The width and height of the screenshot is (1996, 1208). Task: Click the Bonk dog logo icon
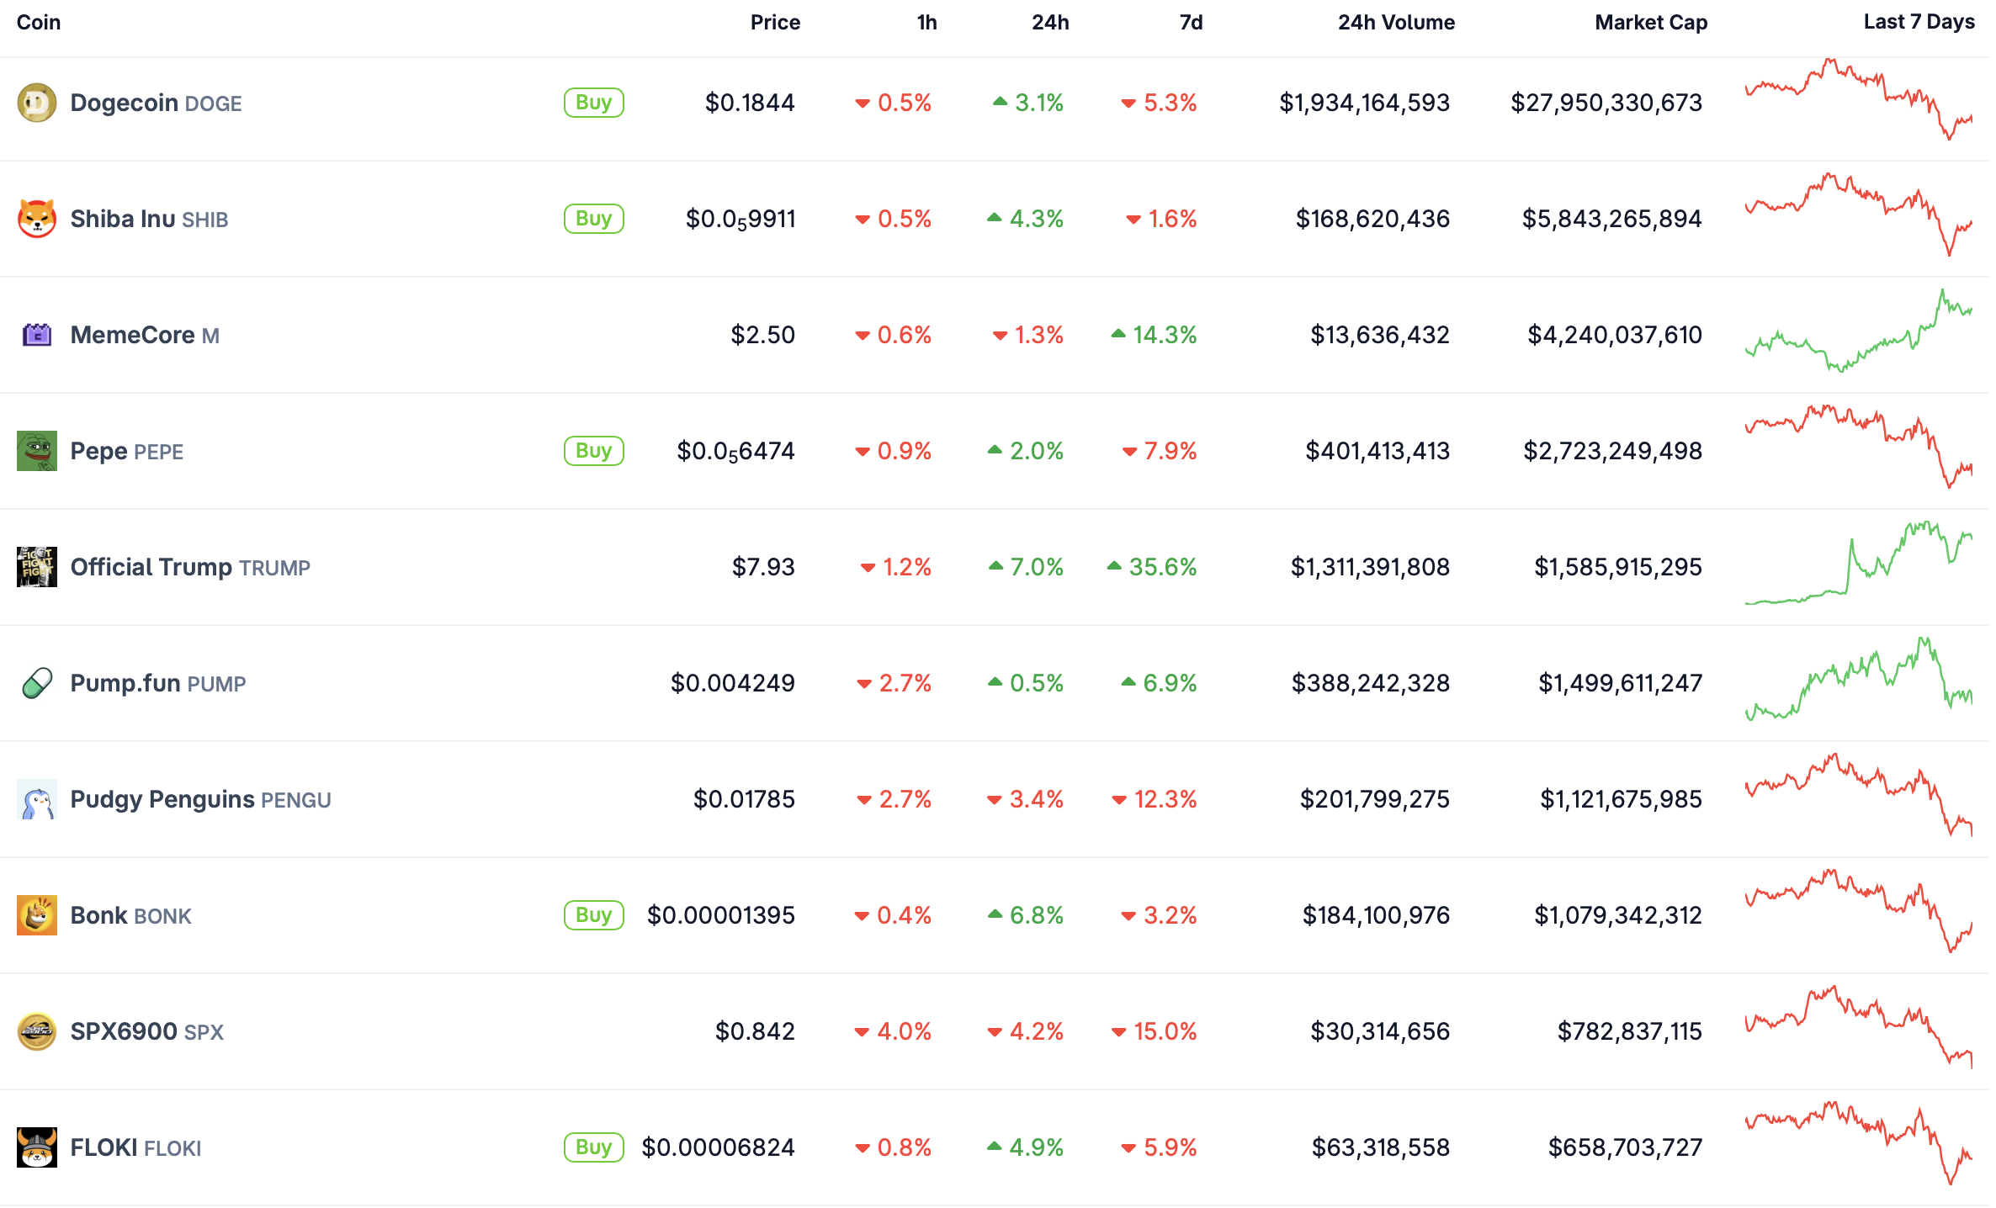37,915
